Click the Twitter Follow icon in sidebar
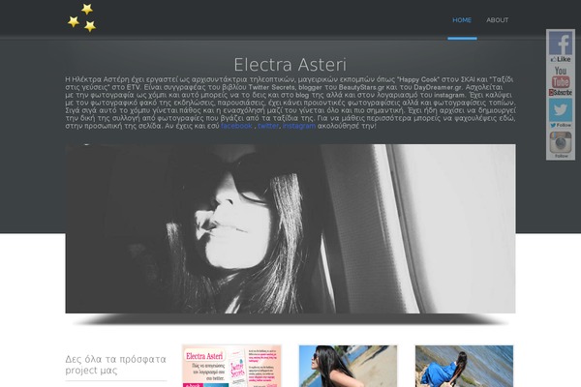581x387 pixels. pos(561,113)
